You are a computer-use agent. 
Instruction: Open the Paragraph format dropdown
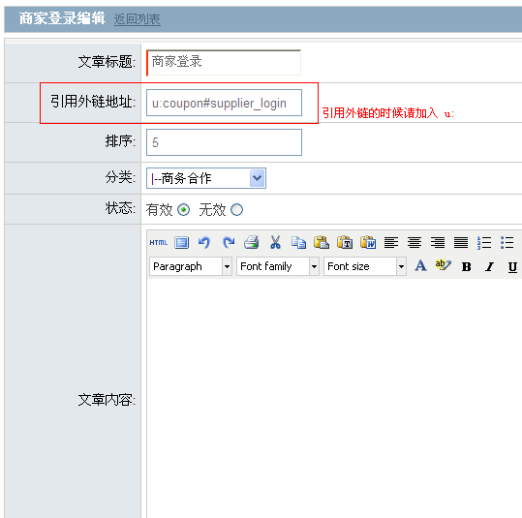tap(191, 266)
